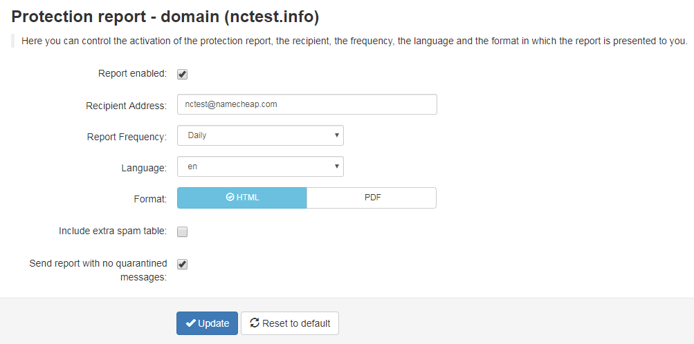Click the circled check icon beside HTML
This screenshot has height=344, width=694.
(230, 198)
